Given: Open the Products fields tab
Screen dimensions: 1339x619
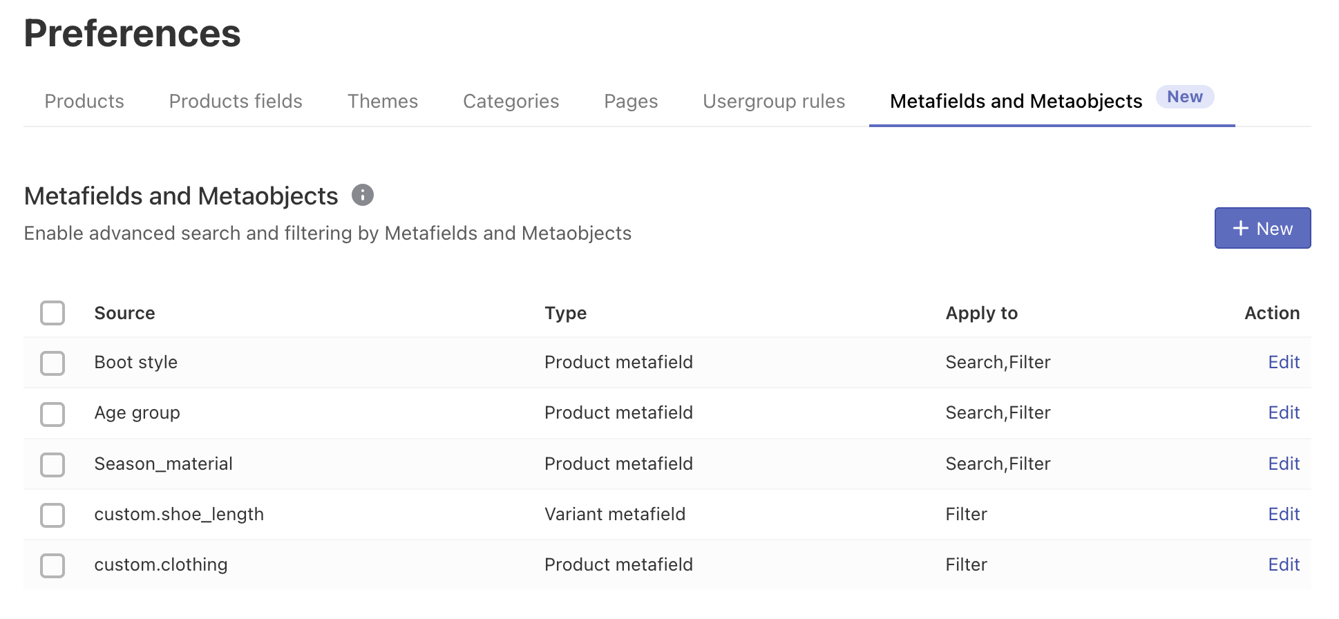Looking at the screenshot, I should coord(236,102).
